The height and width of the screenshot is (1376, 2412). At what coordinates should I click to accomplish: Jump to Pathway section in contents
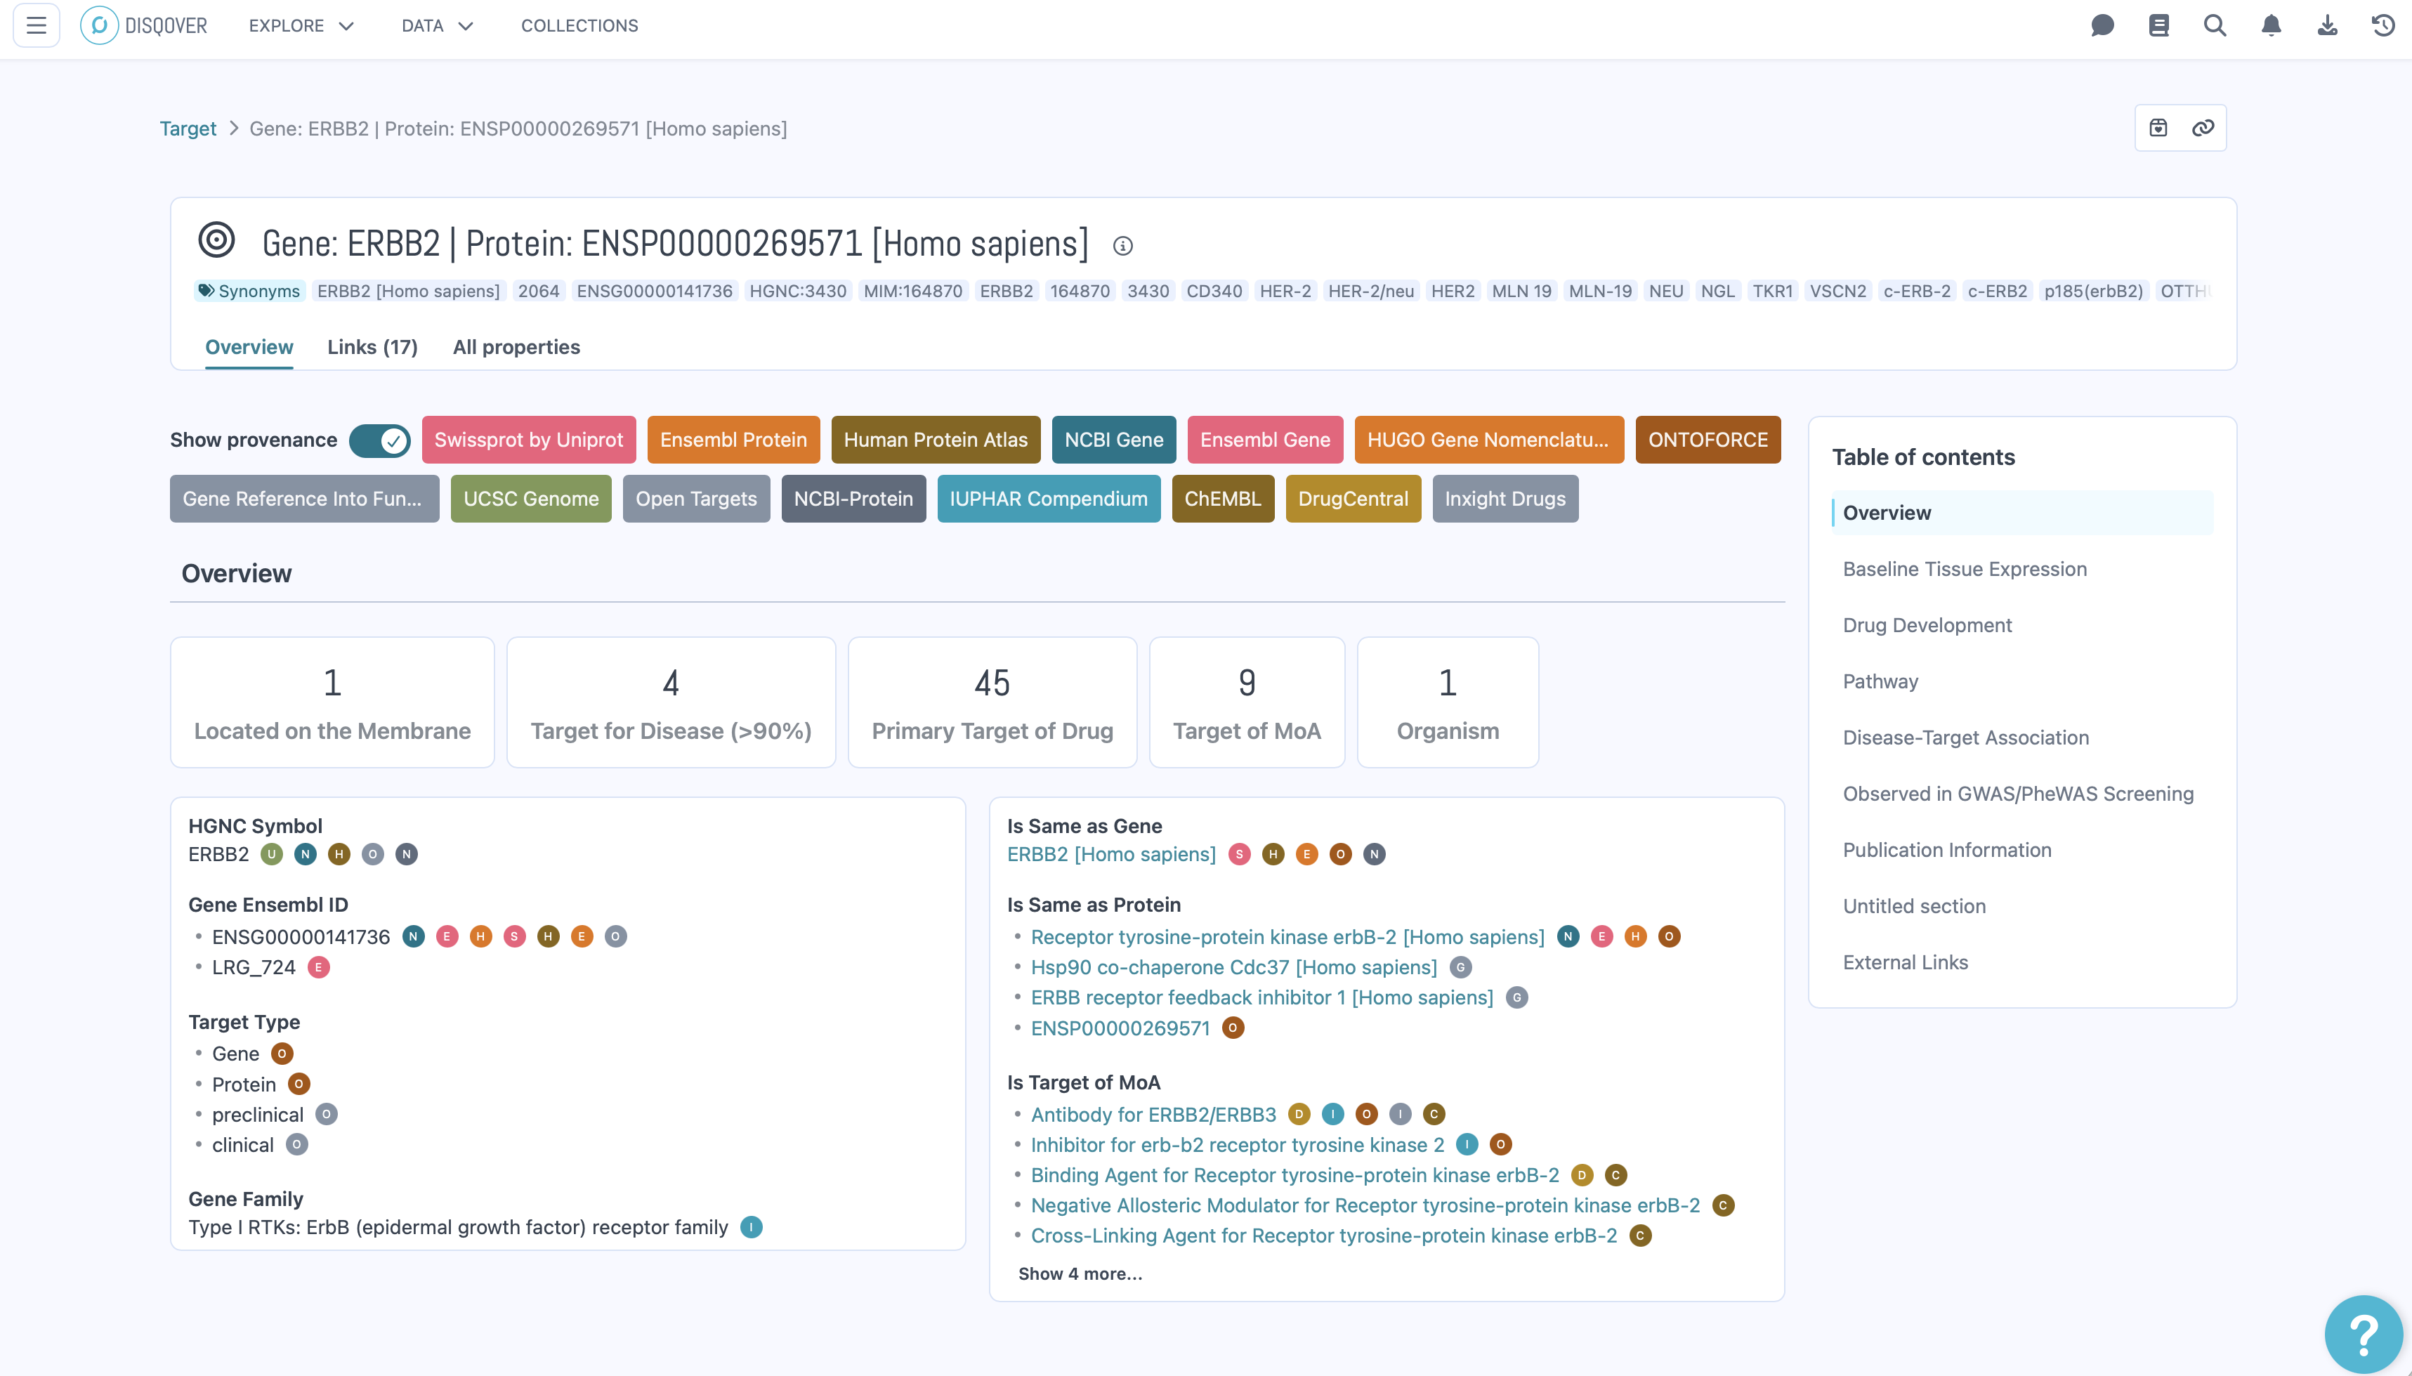coord(1880,681)
